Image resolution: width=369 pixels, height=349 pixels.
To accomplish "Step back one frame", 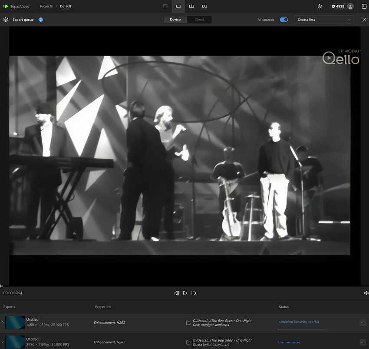I will 176,293.
